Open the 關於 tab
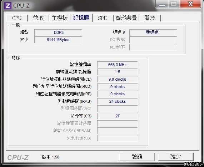The height and width of the screenshot is (167, 204). coord(150,18)
